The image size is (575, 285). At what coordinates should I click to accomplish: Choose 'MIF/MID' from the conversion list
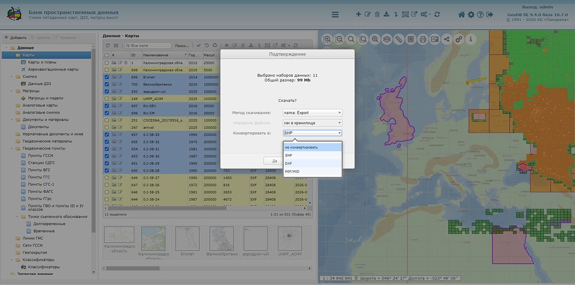tap(312, 171)
